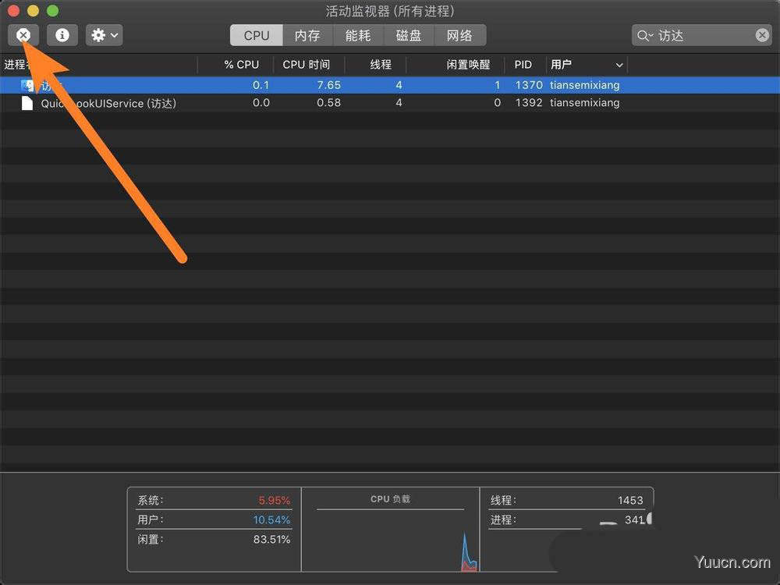Sort by PID column
Screen dimensions: 780x585
pyautogui.click(x=523, y=65)
